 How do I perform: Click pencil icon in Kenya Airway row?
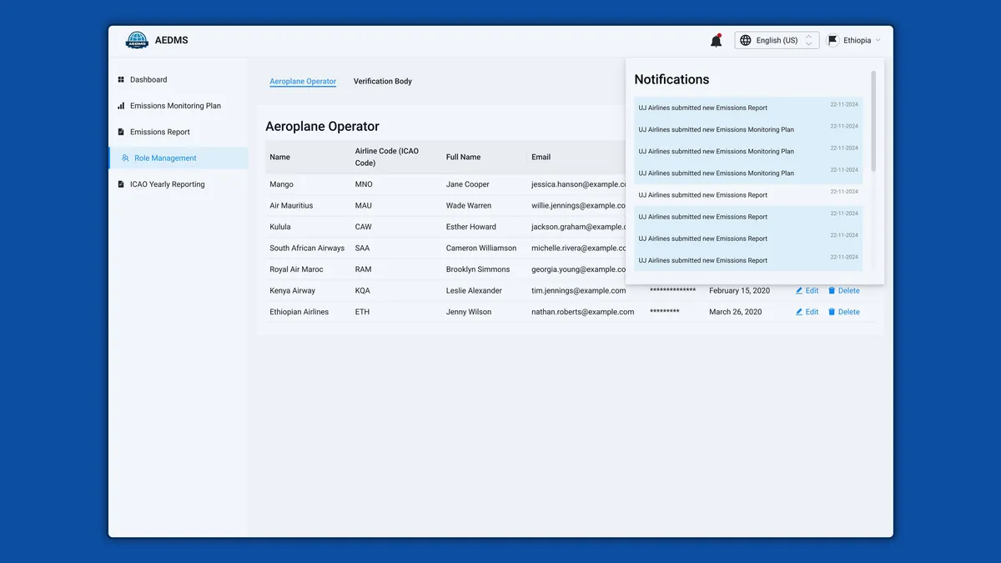(x=799, y=290)
